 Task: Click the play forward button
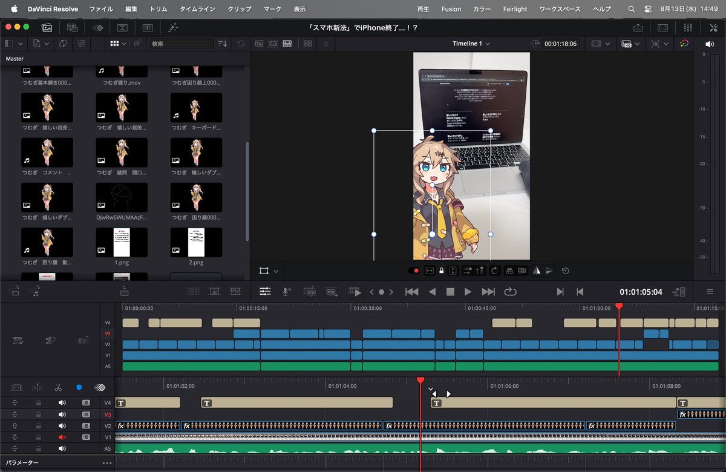pyautogui.click(x=468, y=292)
